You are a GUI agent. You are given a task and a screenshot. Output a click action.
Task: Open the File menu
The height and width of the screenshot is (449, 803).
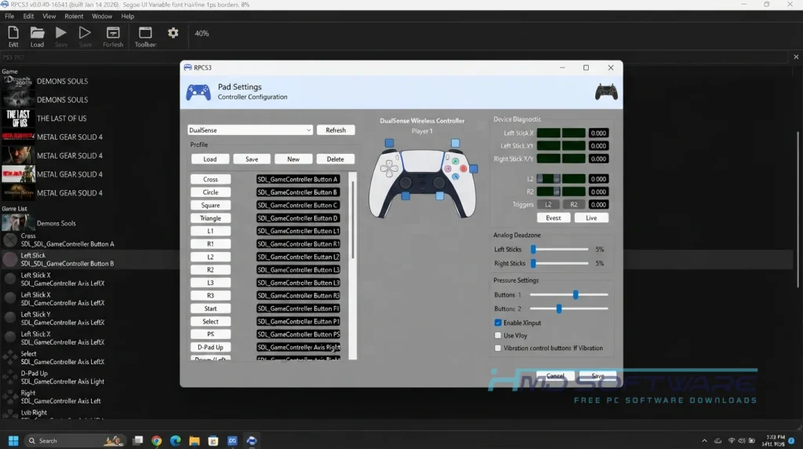9,16
